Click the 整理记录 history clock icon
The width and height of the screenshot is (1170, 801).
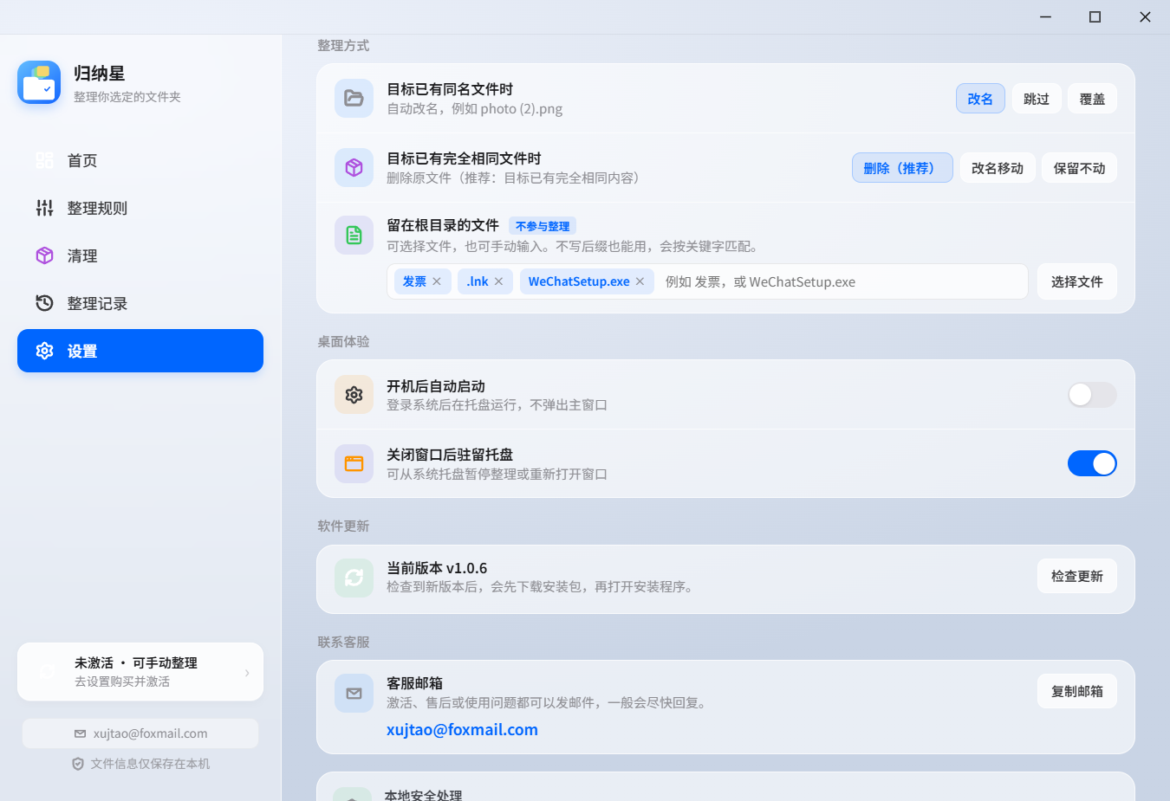pyautogui.click(x=44, y=303)
